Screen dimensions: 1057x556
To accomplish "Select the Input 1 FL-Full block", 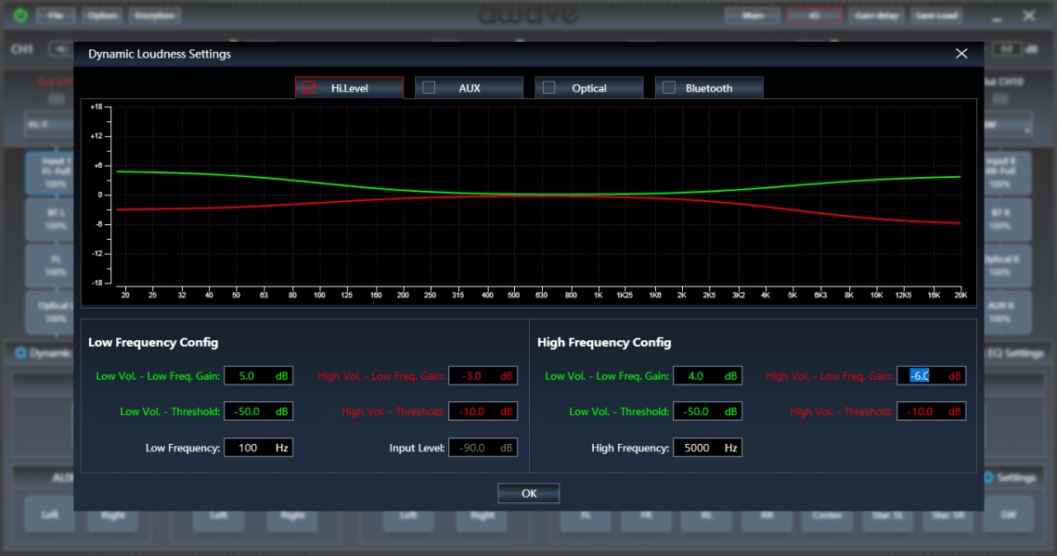I will [x=50, y=173].
